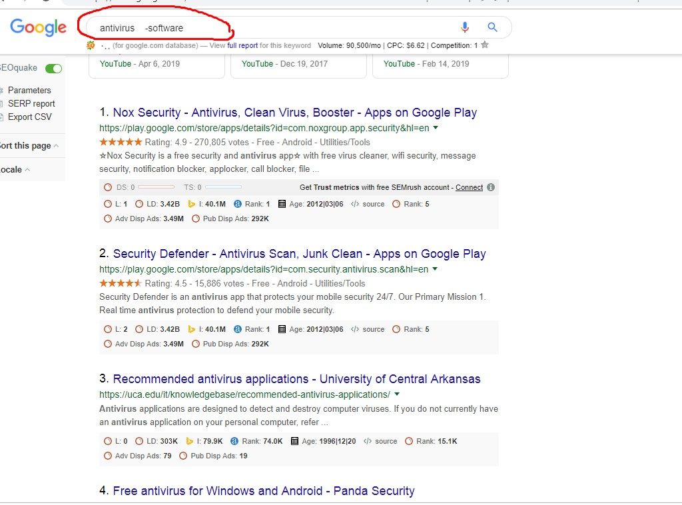Click the info icon beside Connect link
Screen dimensions: 682x505
[491, 187]
